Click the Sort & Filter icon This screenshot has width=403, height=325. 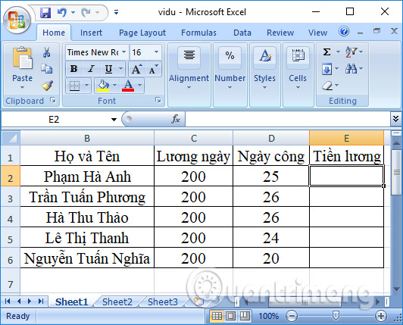click(351, 52)
